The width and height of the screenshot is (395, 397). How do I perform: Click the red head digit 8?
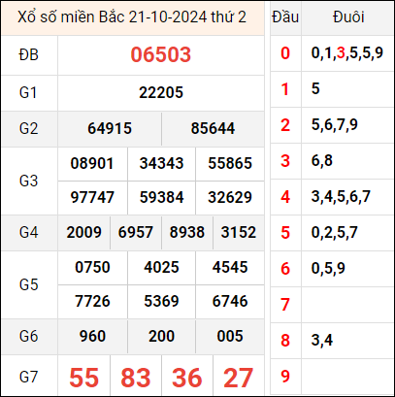coord(285,341)
